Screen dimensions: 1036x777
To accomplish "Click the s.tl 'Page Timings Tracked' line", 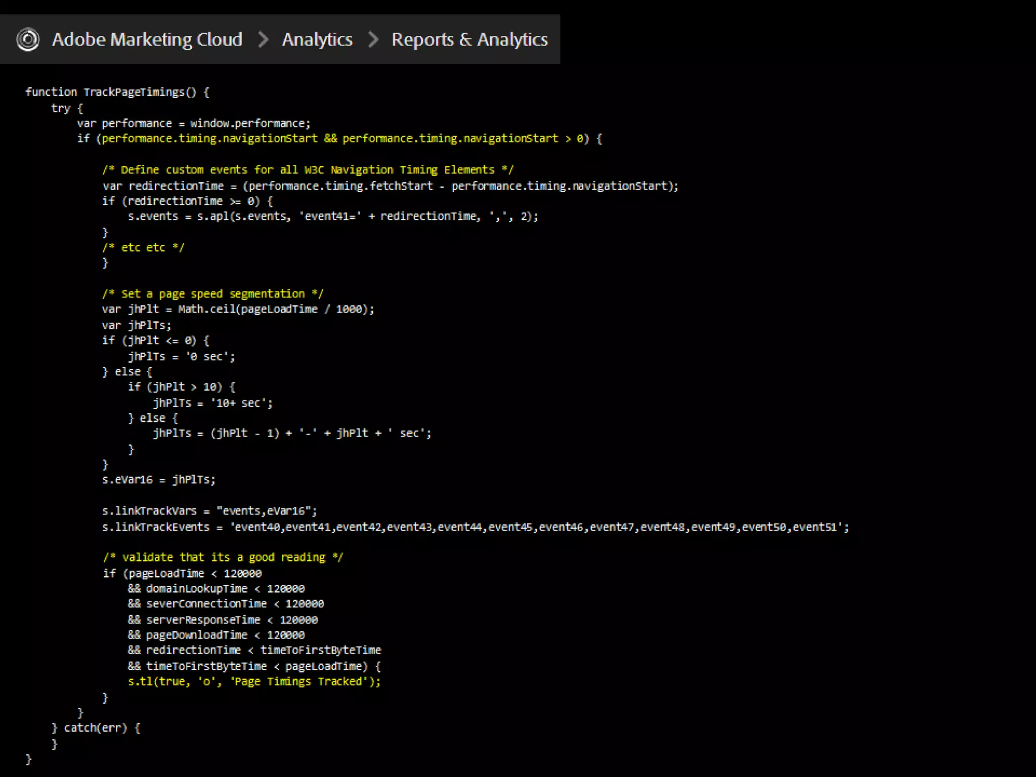I will coord(254,682).
